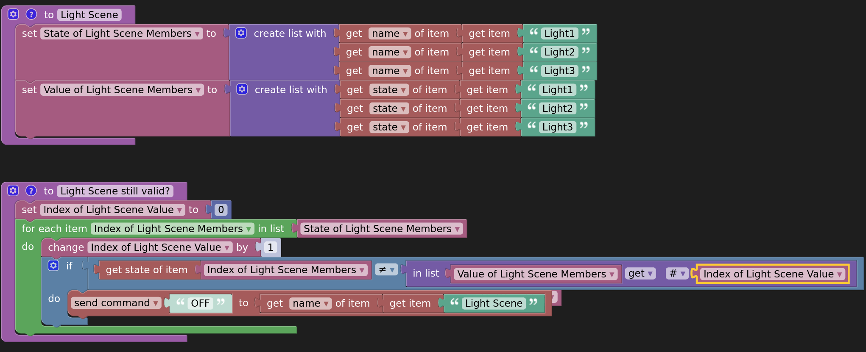
Task: Open gear on second create list with block
Action: (x=242, y=89)
